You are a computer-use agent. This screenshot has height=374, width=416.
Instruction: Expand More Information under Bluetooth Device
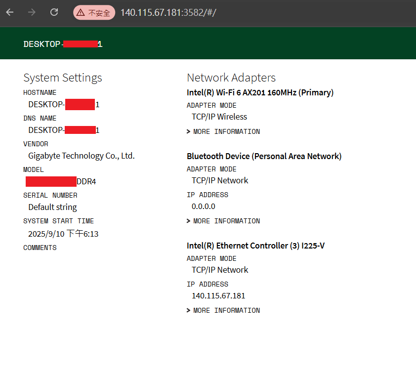pyautogui.click(x=223, y=221)
